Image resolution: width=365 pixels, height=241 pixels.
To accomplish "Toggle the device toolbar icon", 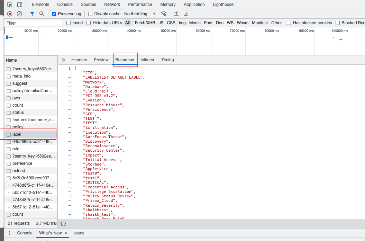I will [x=19, y=5].
